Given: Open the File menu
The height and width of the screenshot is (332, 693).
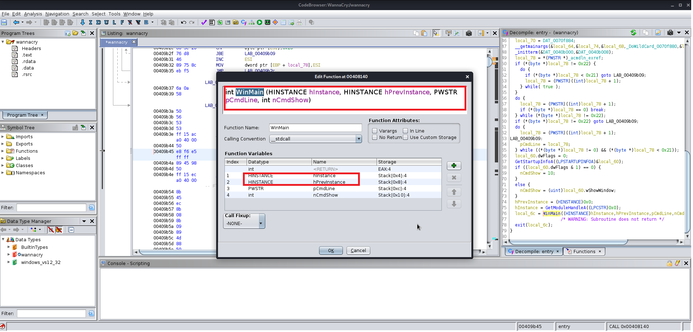Looking at the screenshot, I should pyautogui.click(x=5, y=14).
